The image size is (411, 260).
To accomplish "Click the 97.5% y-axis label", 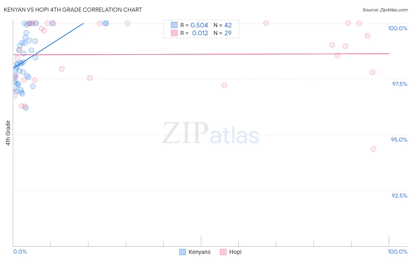I will [400, 84].
